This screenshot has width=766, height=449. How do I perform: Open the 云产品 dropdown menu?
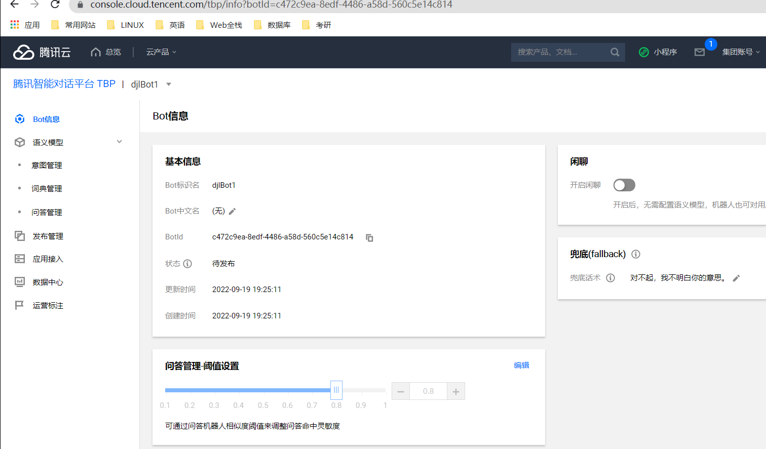[x=161, y=52]
